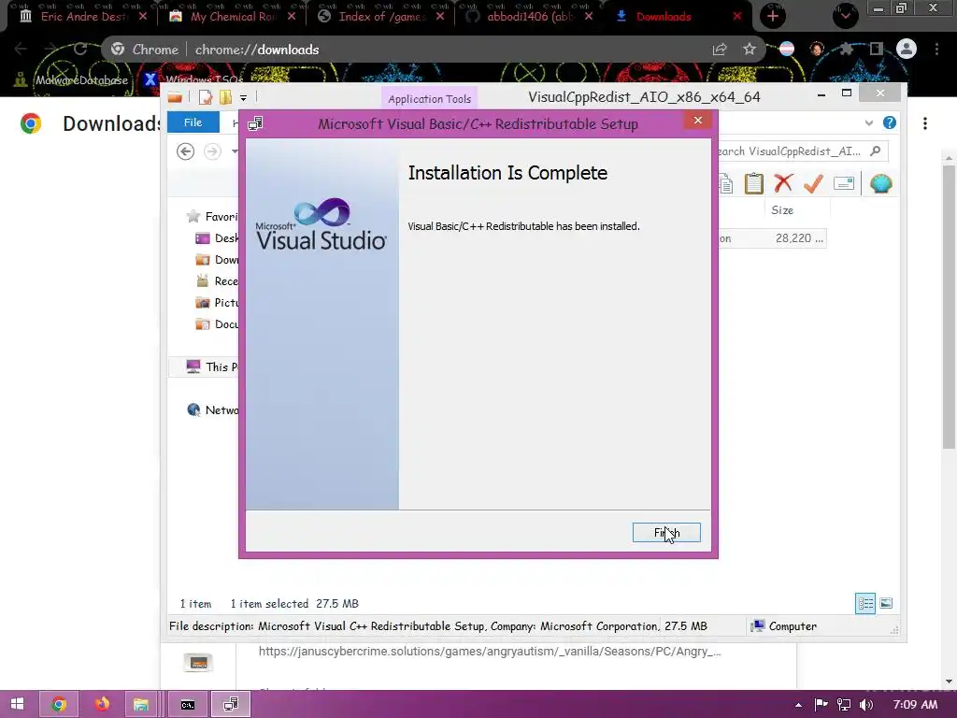957x718 pixels.
Task: Click the magnifier search icon in Explorer
Action: click(875, 151)
